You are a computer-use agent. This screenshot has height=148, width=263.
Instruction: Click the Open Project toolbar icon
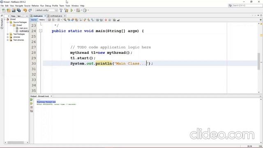click(14, 10)
